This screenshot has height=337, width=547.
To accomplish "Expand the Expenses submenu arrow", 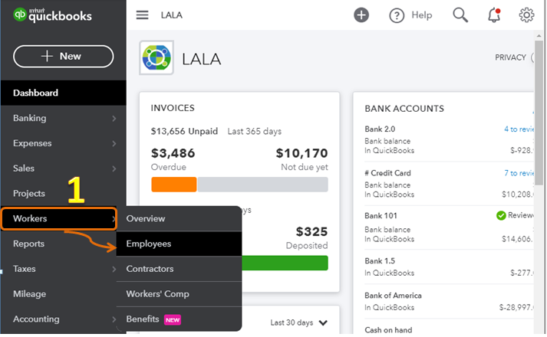I will tap(114, 144).
